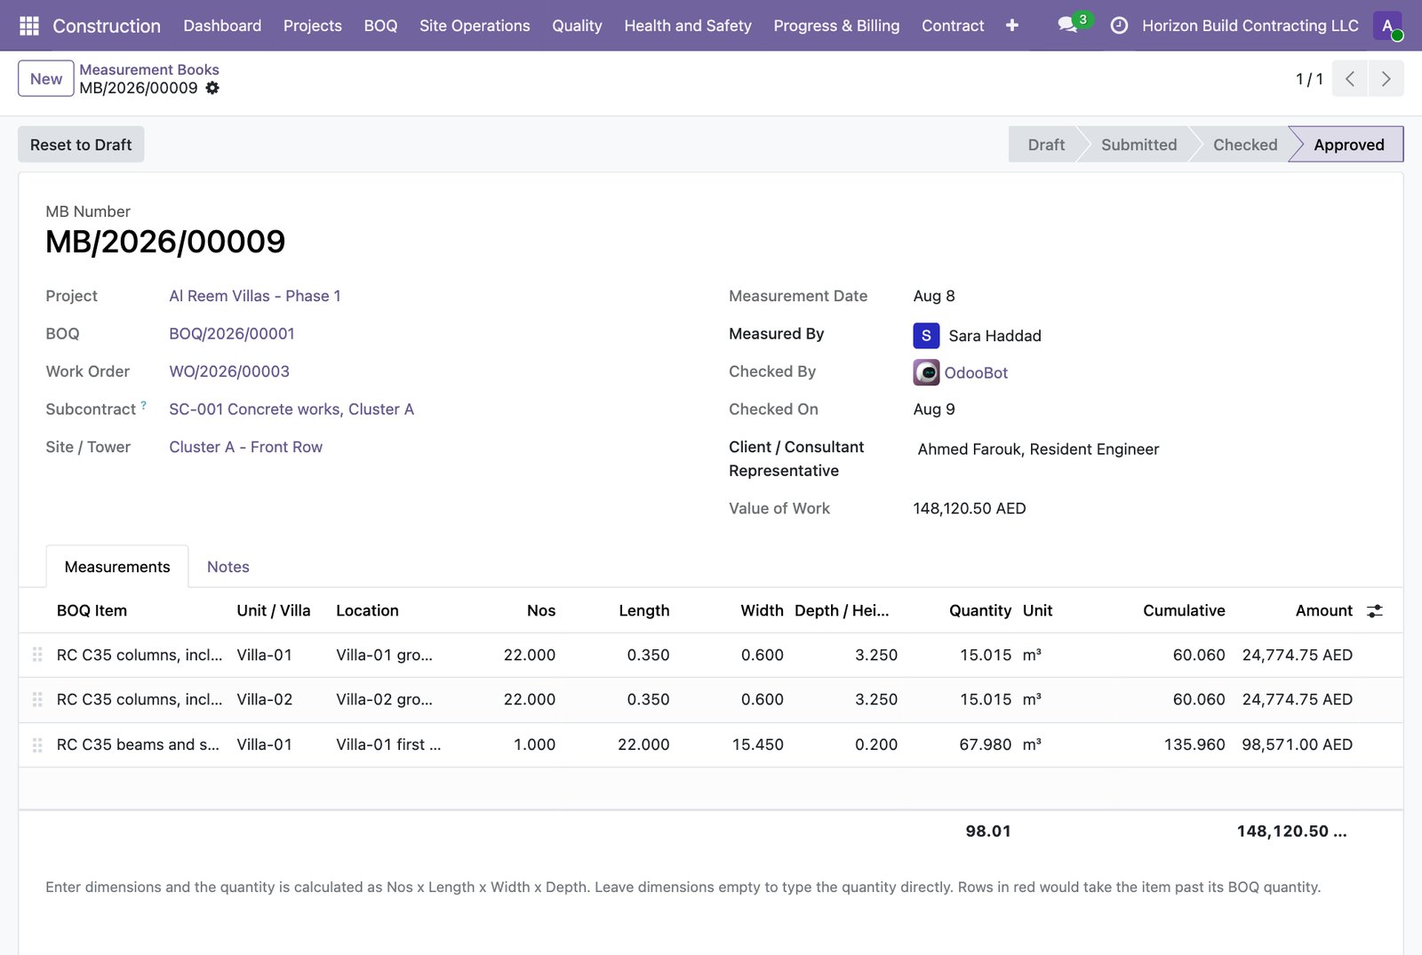Screen dimensions: 1422x955
Task: Select the Measurements tab
Action: (x=117, y=567)
